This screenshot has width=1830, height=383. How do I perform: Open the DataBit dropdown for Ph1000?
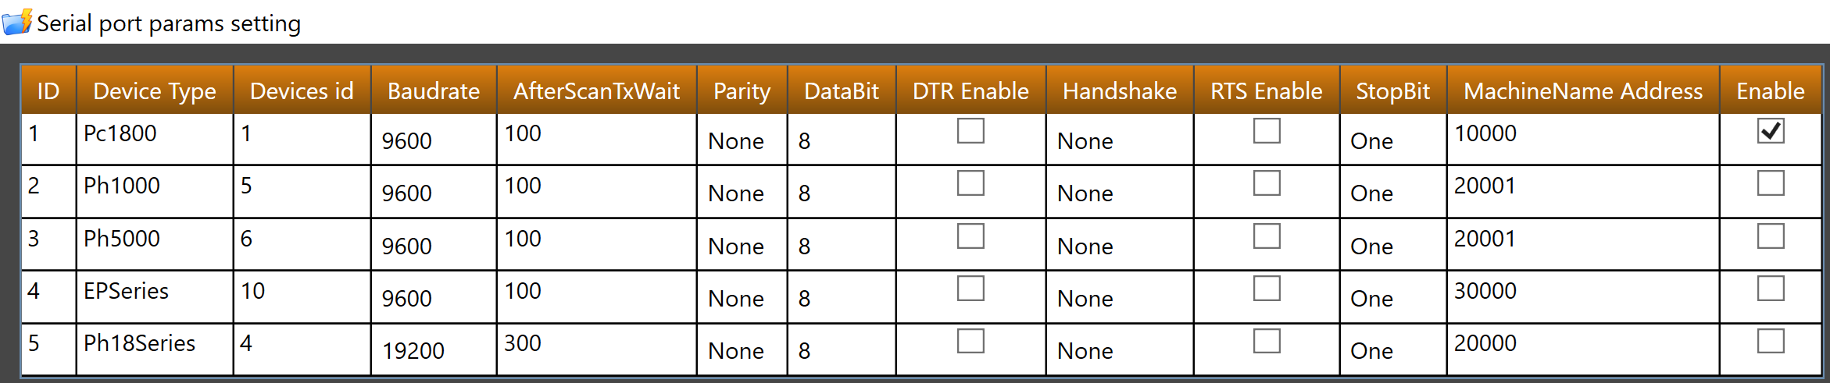pyautogui.click(x=842, y=193)
